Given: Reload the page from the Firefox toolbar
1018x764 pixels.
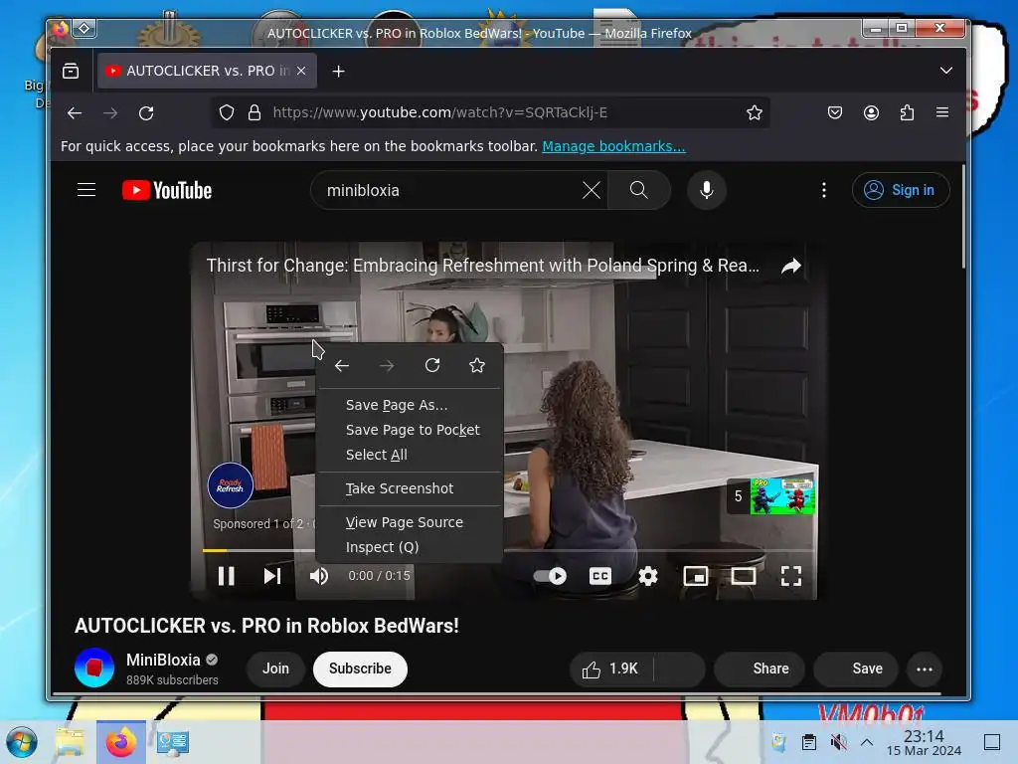Looking at the screenshot, I should tap(146, 113).
